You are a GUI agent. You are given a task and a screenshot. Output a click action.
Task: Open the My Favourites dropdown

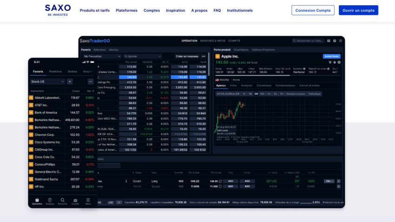coord(102,56)
